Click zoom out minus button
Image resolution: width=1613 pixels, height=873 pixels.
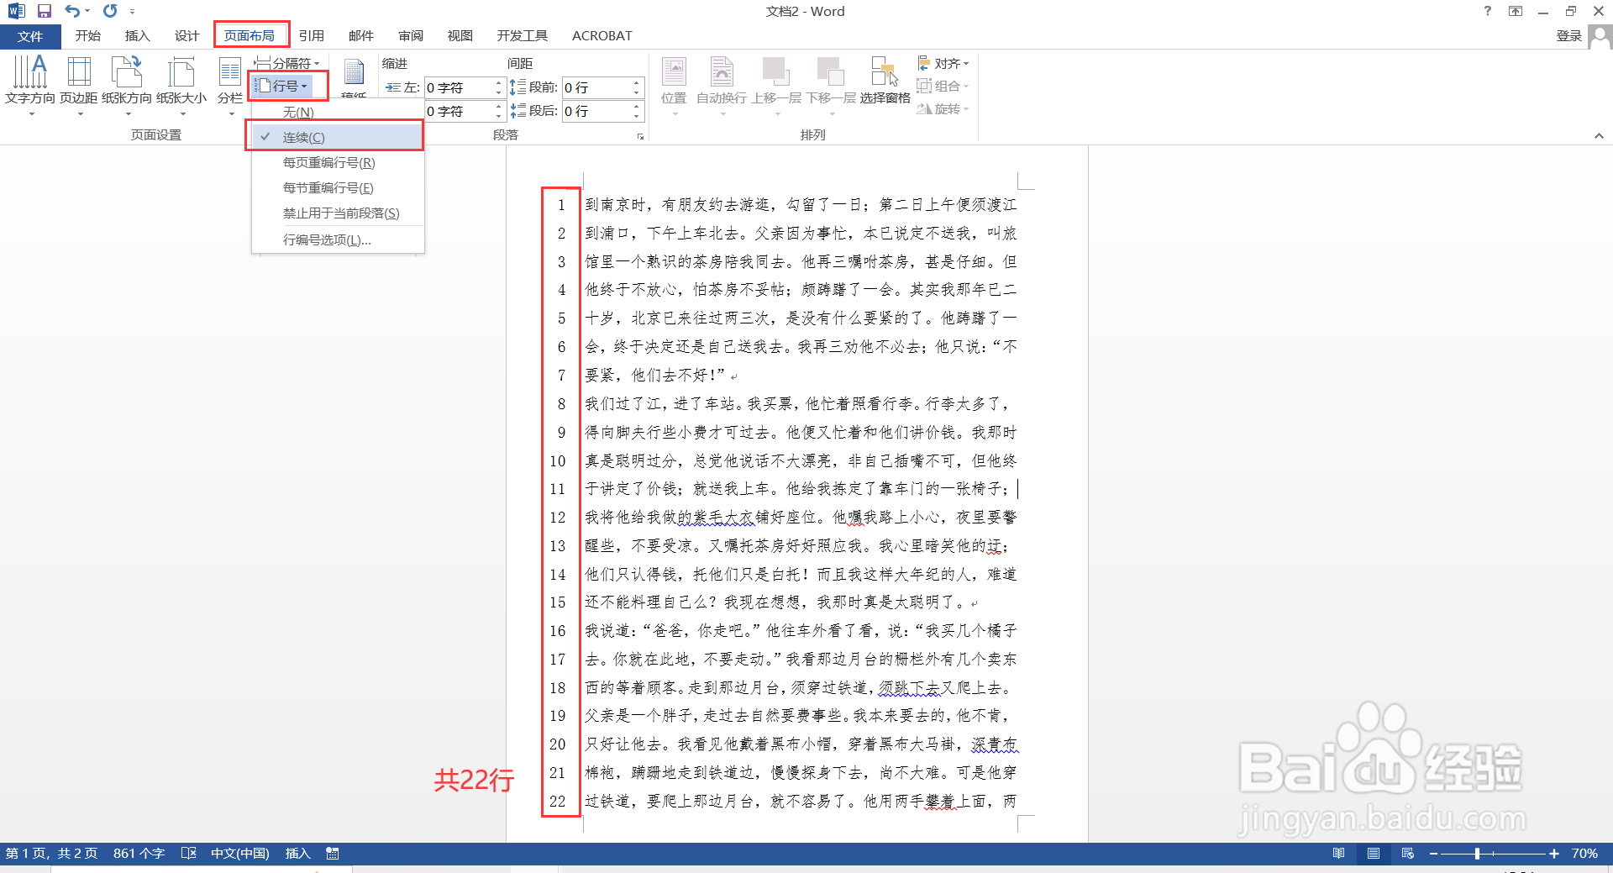[x=1433, y=853]
